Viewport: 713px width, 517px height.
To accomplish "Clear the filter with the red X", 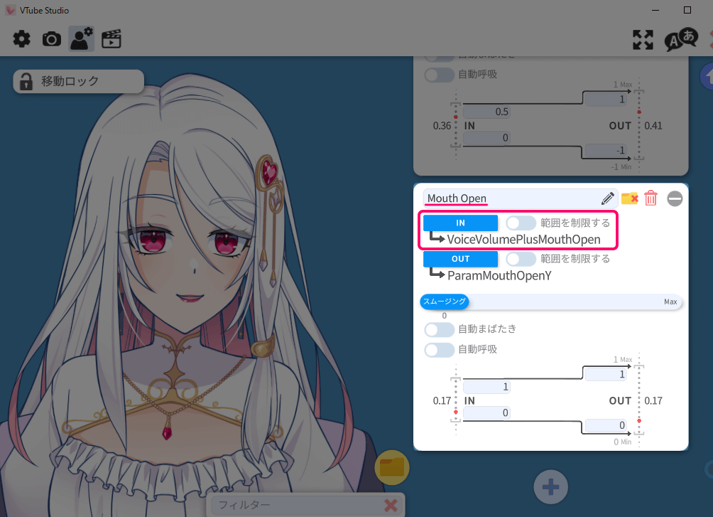I will [x=391, y=505].
